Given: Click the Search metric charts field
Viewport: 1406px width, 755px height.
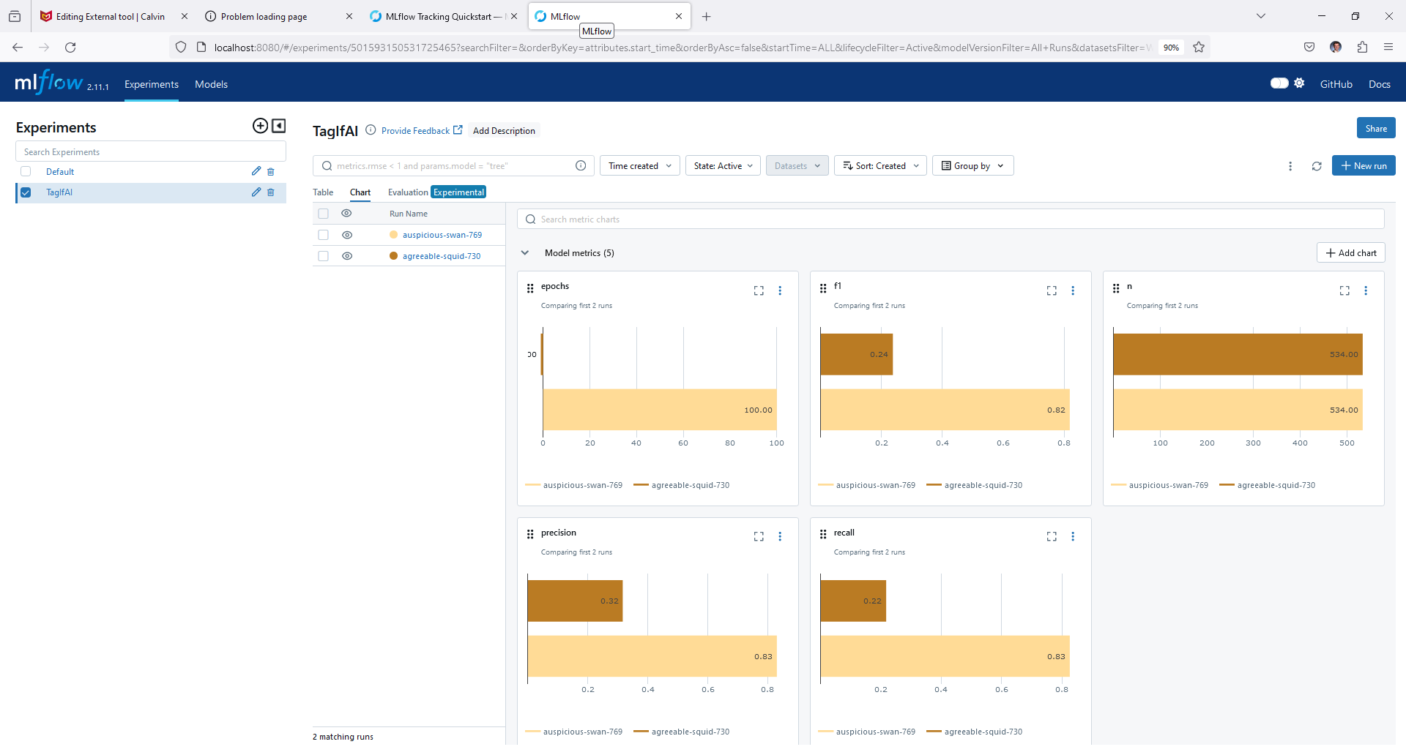Looking at the screenshot, I should point(952,219).
